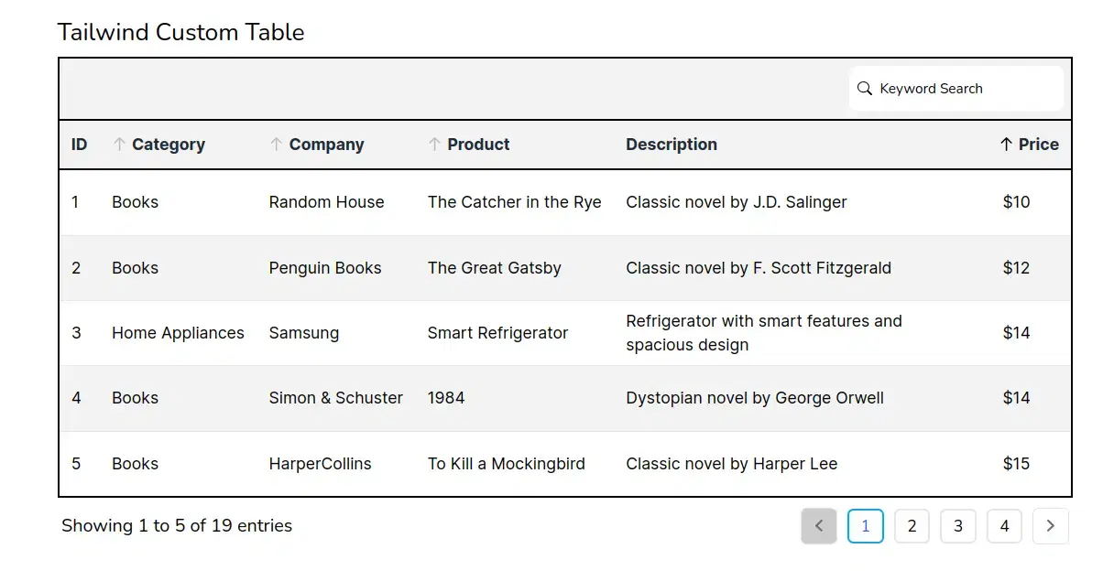This screenshot has width=1114, height=581.
Task: Jump to page 4
Action: tap(1004, 526)
